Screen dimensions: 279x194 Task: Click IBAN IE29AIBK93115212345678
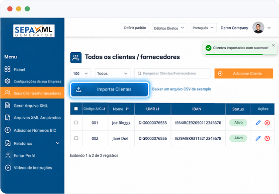tap(198, 138)
